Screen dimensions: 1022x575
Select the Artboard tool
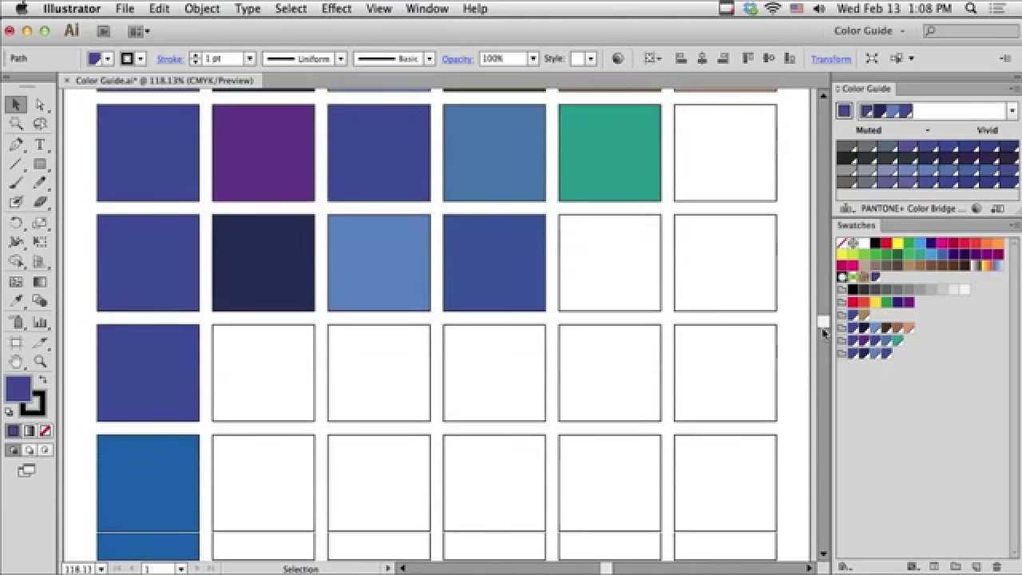tap(16, 343)
